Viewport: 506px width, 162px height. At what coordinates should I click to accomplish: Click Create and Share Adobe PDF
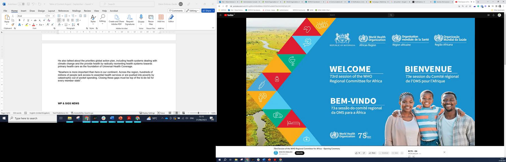pos(116,20)
